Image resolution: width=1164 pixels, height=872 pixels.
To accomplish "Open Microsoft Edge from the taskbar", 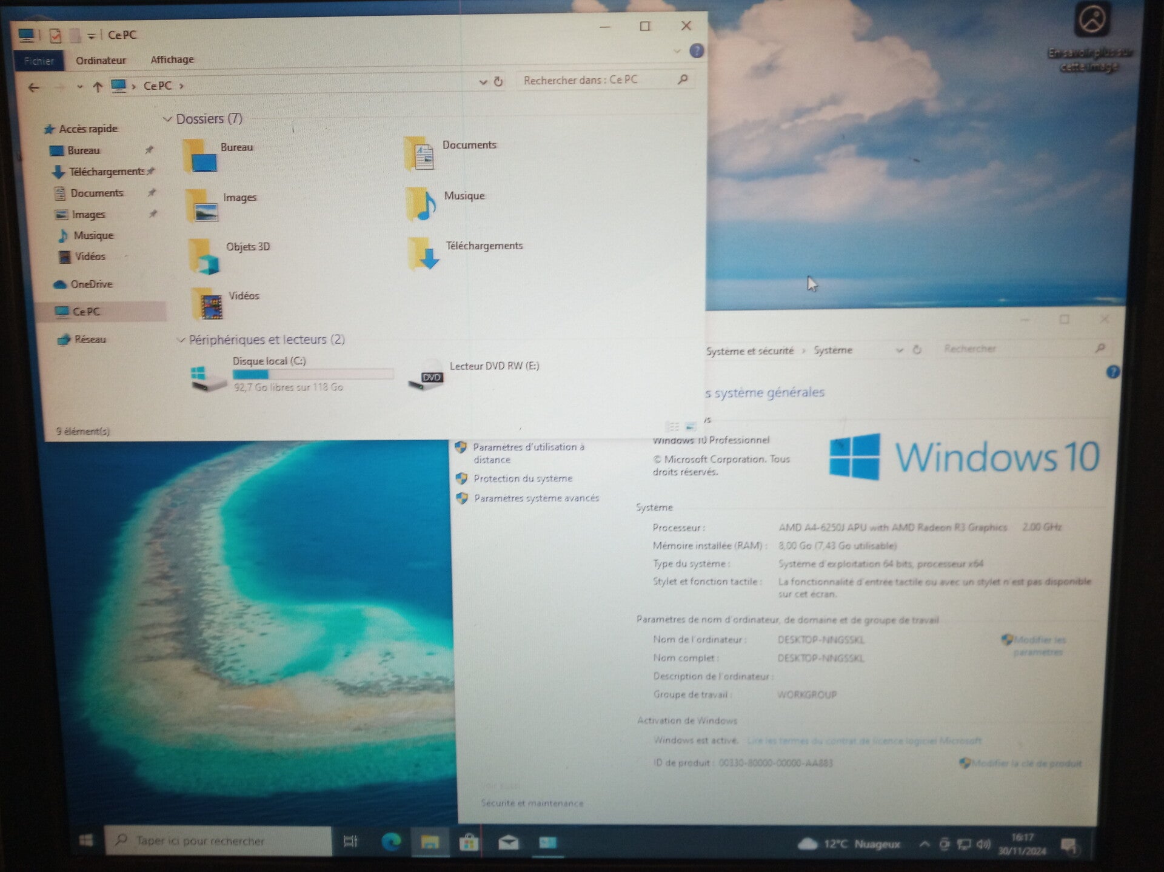I will coord(391,842).
